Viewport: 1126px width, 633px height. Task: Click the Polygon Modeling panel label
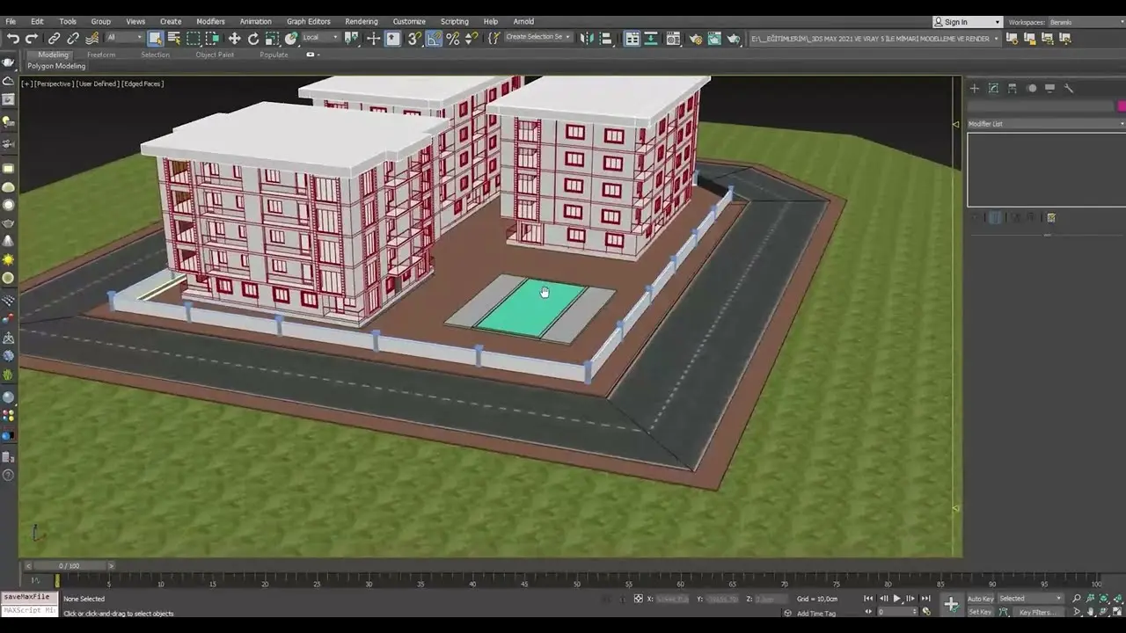(56, 66)
